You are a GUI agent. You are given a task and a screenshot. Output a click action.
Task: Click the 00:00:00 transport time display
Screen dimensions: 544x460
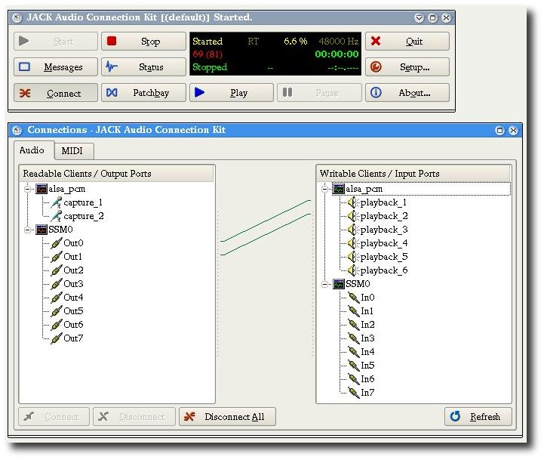[x=337, y=54]
